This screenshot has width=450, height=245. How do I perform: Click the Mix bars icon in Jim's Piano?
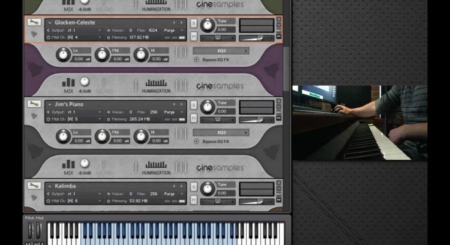(x=69, y=164)
